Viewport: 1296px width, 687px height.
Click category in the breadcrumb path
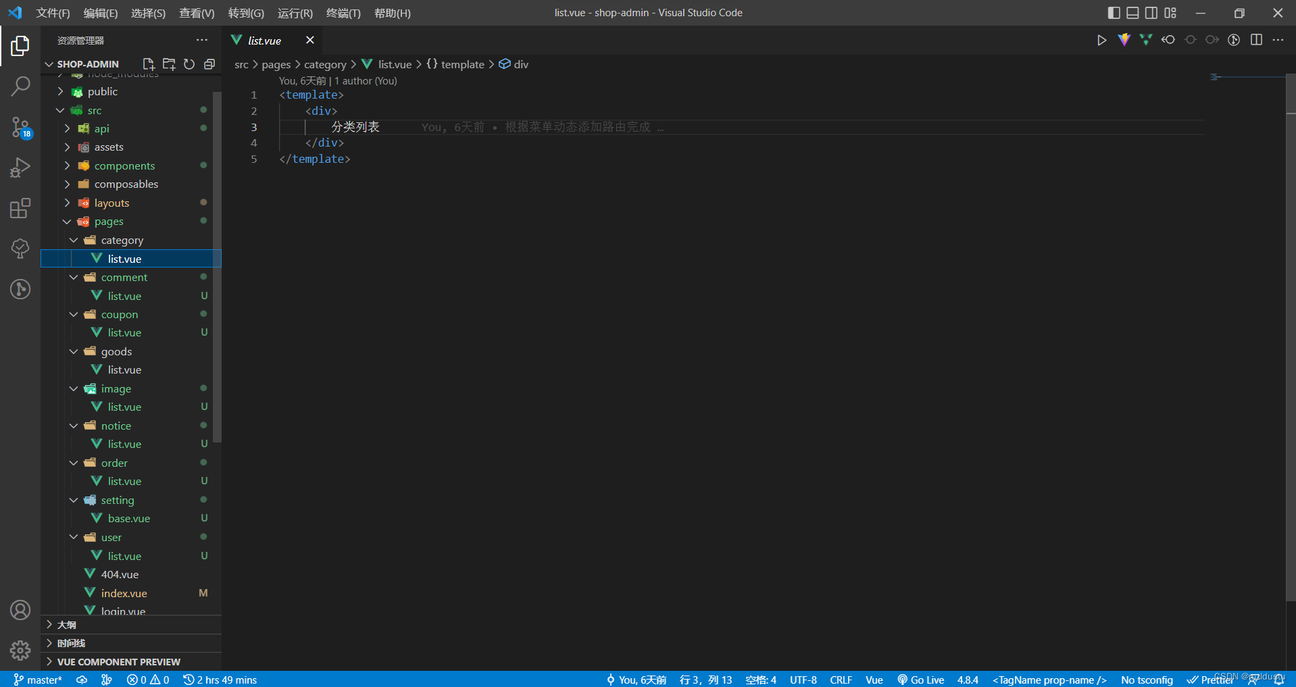pyautogui.click(x=325, y=64)
